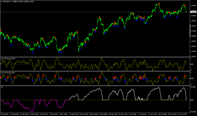This screenshot has height=116, width=197.
Task: Click the 14 Apr 09:00 time label
Action: (x=163, y=114)
